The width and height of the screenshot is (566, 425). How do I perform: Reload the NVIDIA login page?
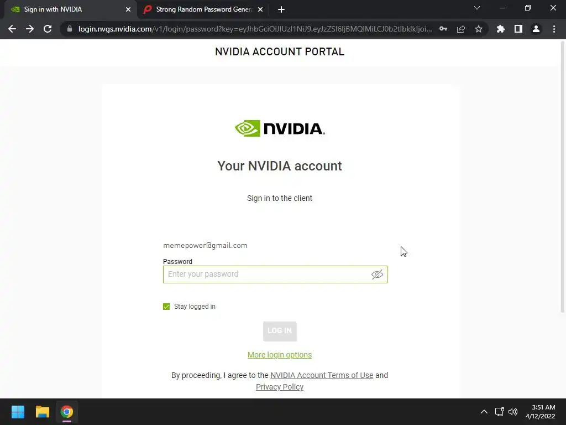coord(48,29)
